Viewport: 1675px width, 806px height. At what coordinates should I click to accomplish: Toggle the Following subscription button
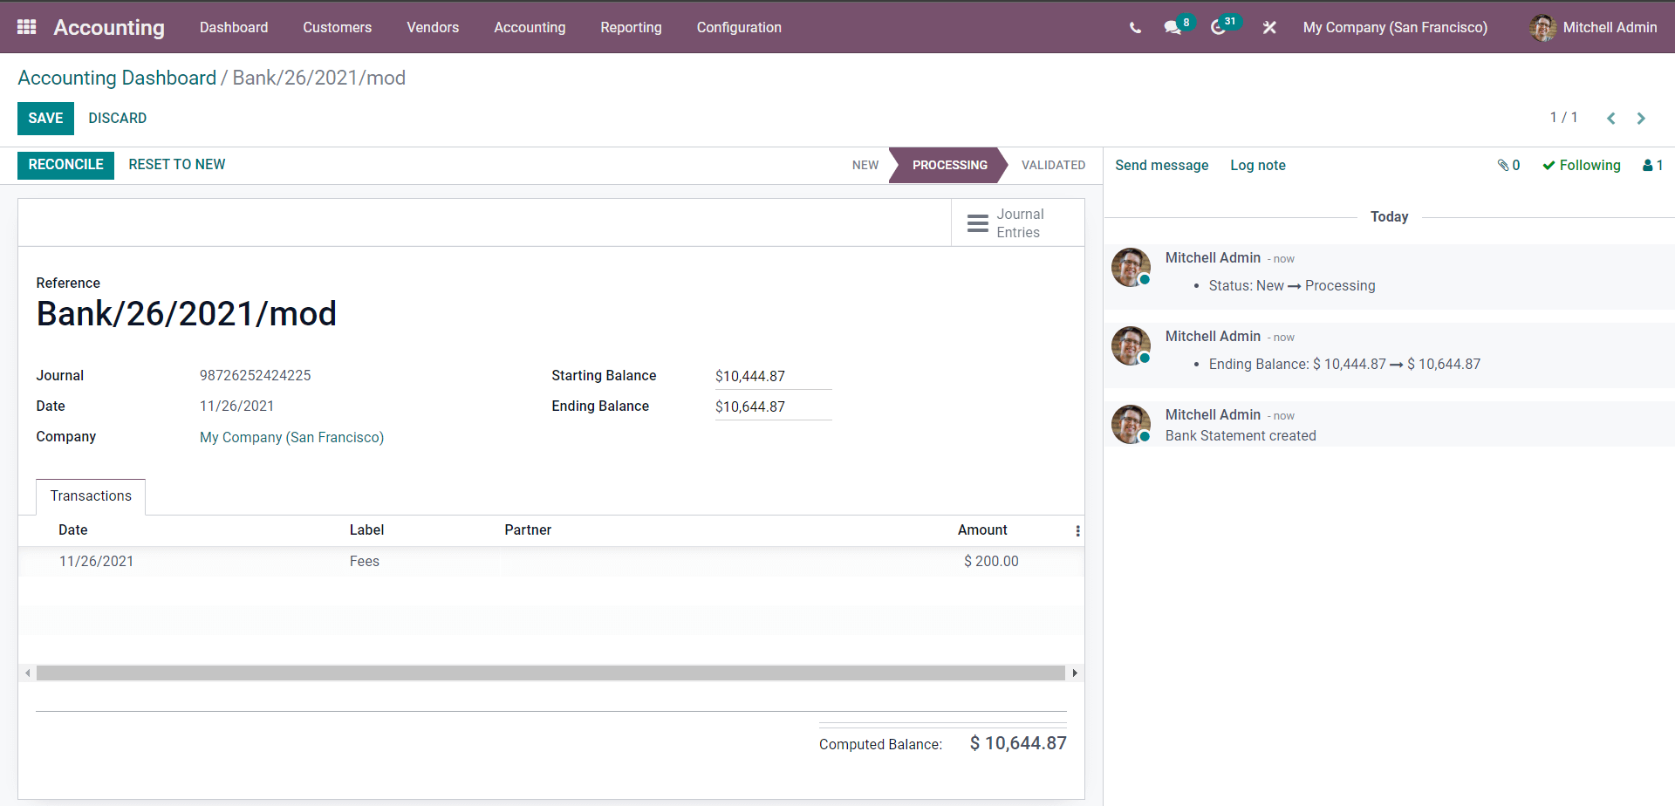tap(1581, 165)
